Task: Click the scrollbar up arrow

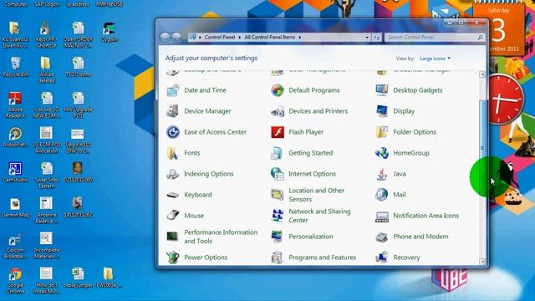Action: pos(482,74)
